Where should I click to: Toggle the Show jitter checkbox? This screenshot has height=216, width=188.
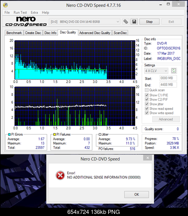tap(147, 104)
